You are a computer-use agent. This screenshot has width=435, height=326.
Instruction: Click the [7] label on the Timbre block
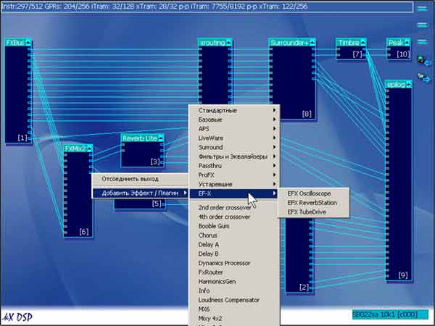[x=357, y=54]
